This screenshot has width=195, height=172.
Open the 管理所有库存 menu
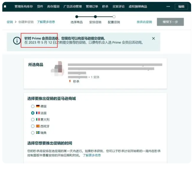(x=24, y=7)
